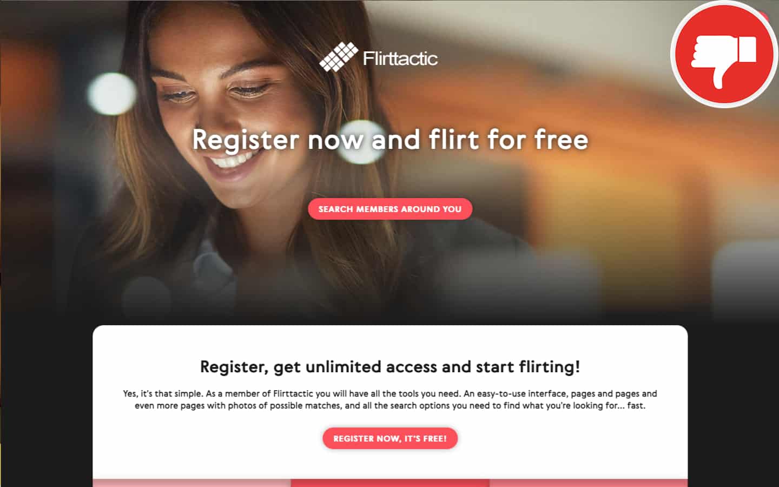Screen dimensions: 779x487
Task: Select the right pink strip at card bottom
Action: coord(589,483)
